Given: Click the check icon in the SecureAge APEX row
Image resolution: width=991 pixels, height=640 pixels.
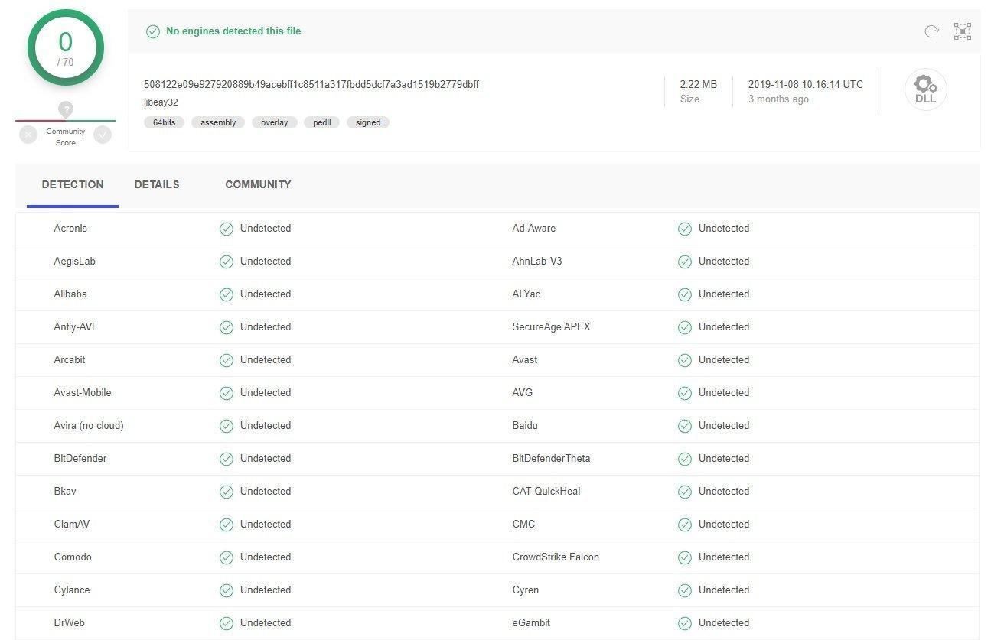Looking at the screenshot, I should (685, 327).
